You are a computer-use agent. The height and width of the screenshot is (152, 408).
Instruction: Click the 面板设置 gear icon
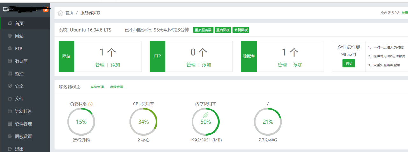click(10, 136)
